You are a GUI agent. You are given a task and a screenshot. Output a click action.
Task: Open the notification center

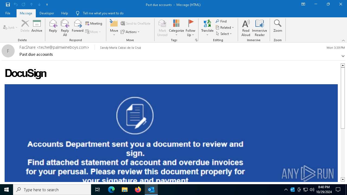point(338,190)
